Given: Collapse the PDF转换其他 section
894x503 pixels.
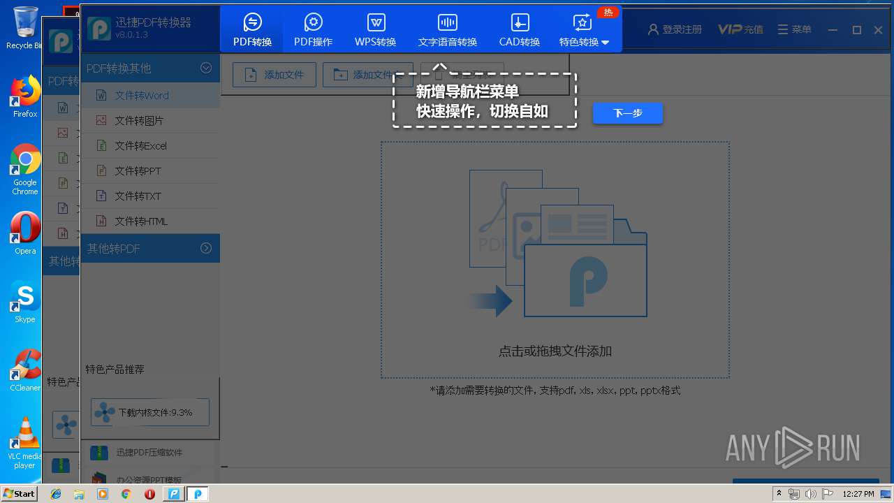Looking at the screenshot, I should (206, 68).
